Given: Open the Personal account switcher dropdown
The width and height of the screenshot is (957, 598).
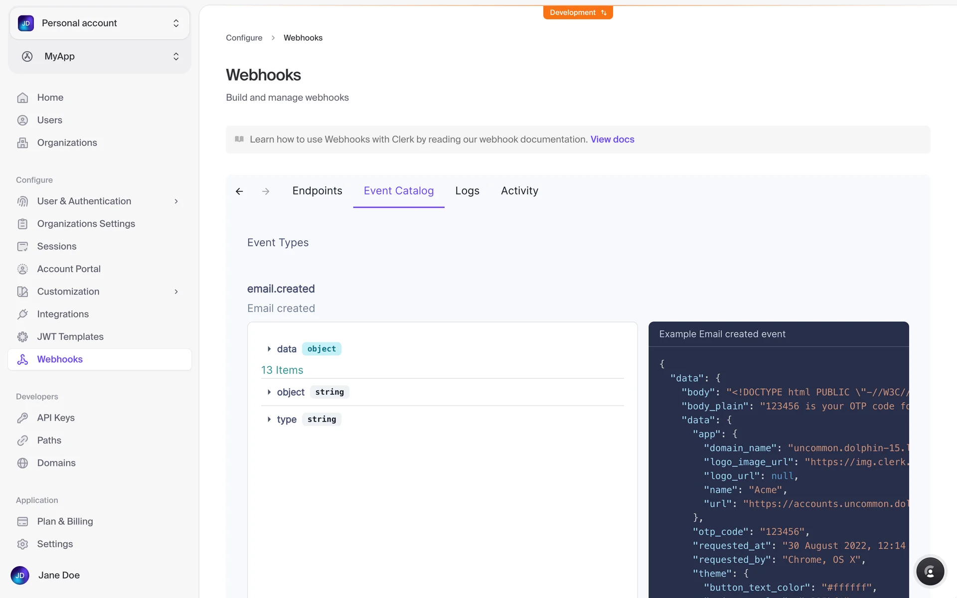Looking at the screenshot, I should [99, 23].
